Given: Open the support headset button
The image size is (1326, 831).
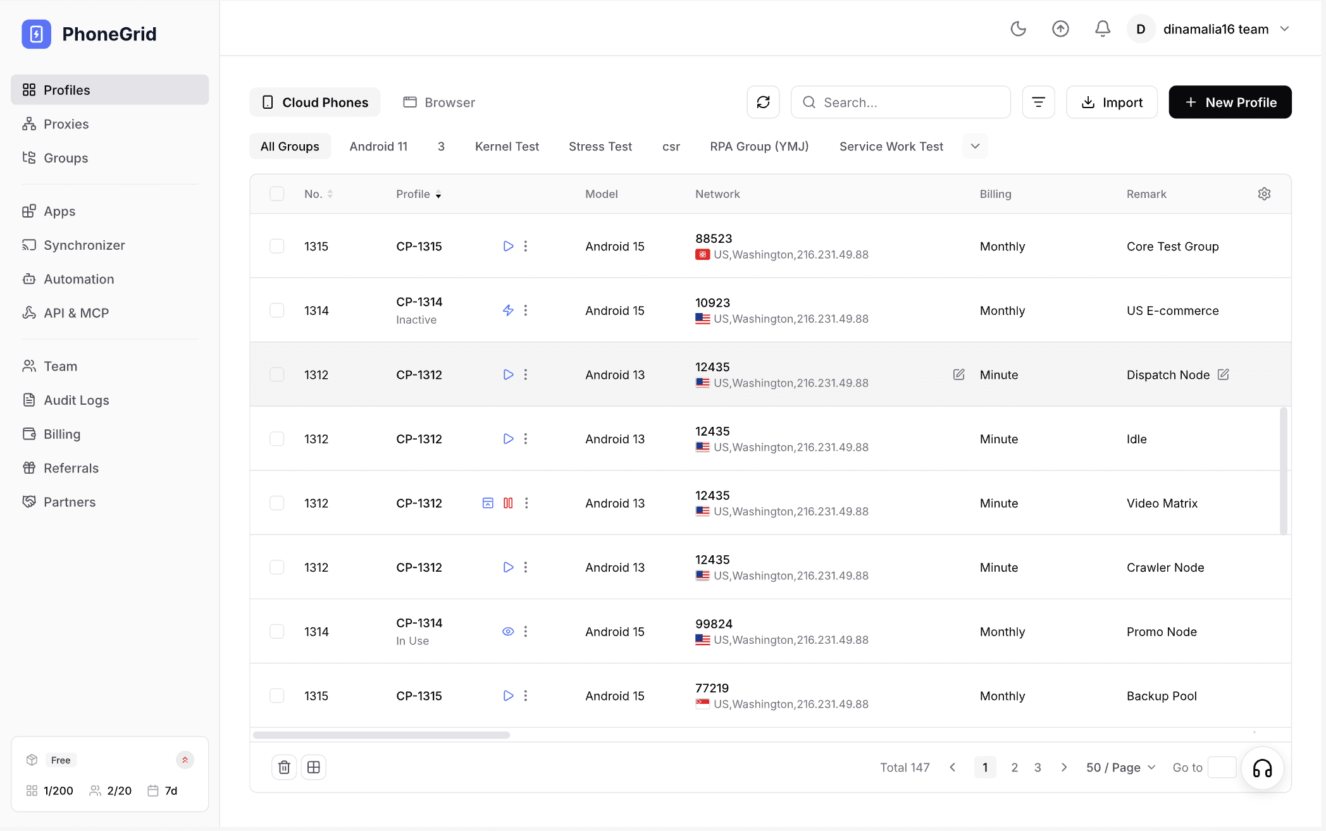Looking at the screenshot, I should [1263, 768].
